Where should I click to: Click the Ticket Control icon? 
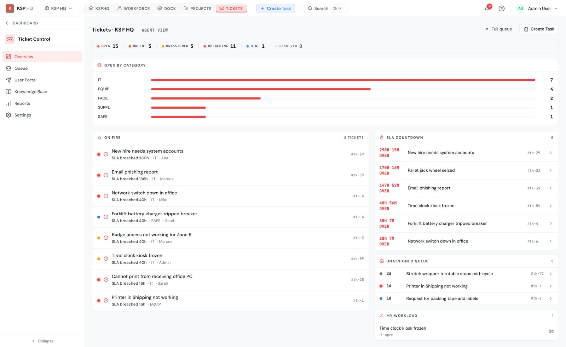point(10,39)
